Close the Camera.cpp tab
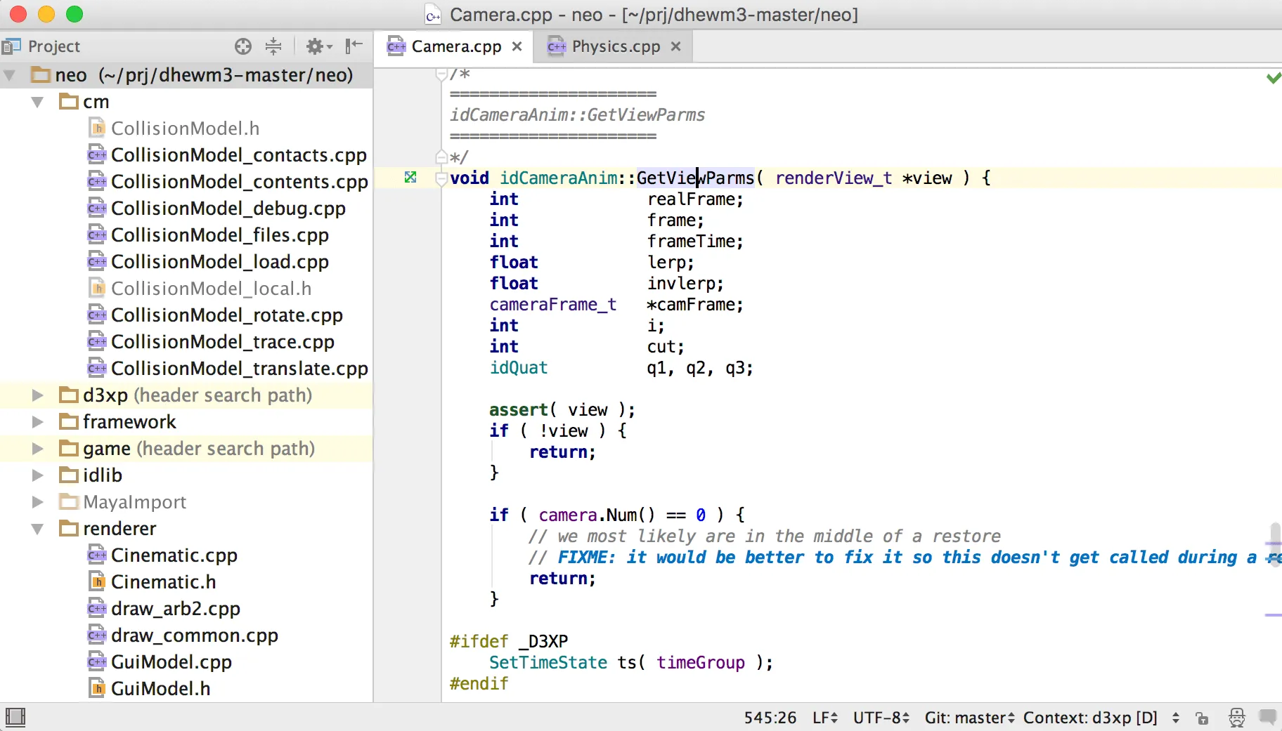 coord(517,46)
